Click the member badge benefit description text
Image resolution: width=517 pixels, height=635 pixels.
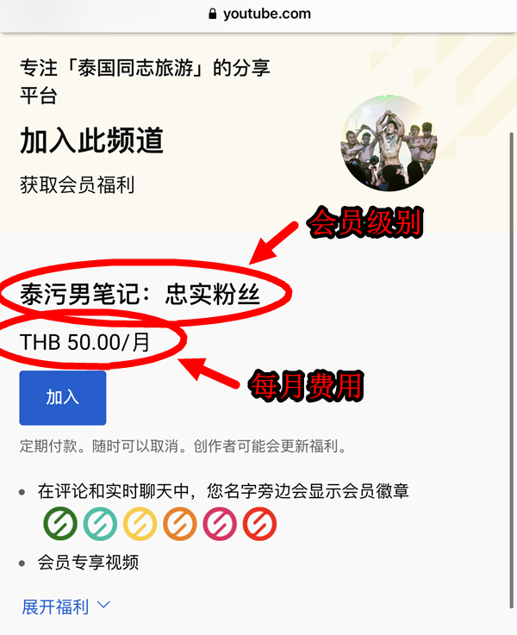(x=223, y=491)
